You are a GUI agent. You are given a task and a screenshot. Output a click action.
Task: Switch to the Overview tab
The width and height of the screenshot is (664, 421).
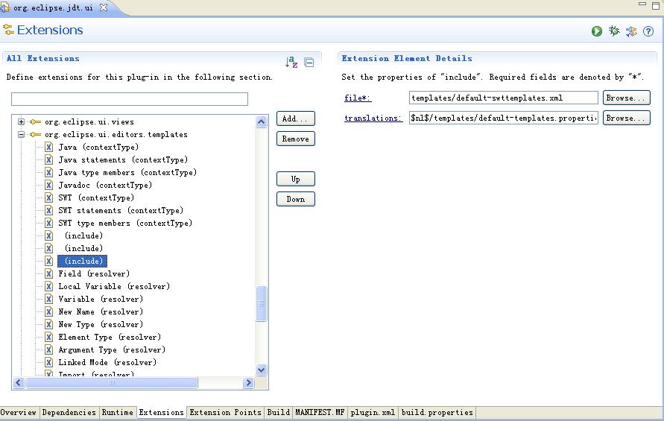point(19,413)
